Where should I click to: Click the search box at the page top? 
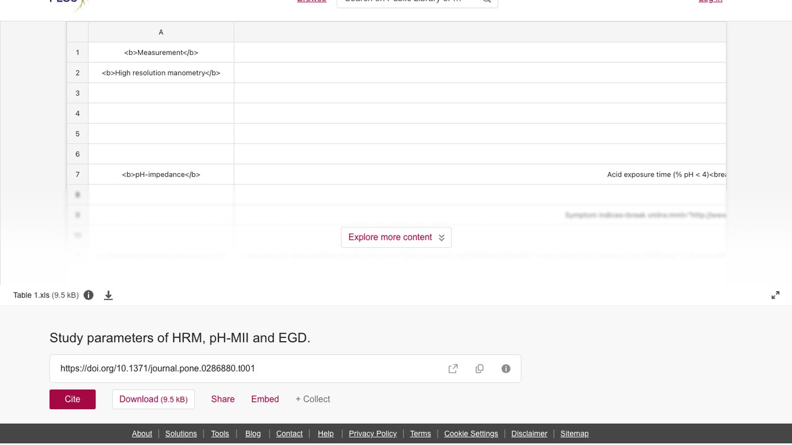point(417,2)
